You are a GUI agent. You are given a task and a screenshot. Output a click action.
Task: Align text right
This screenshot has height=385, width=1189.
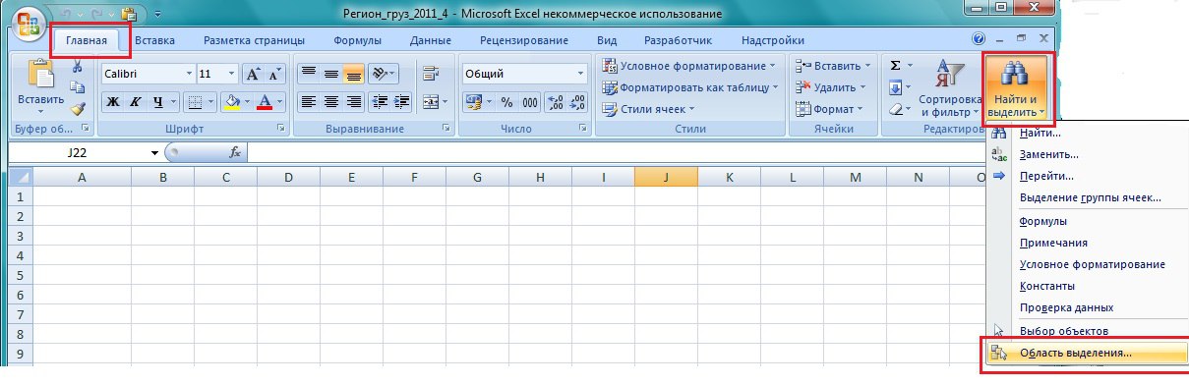tap(353, 101)
